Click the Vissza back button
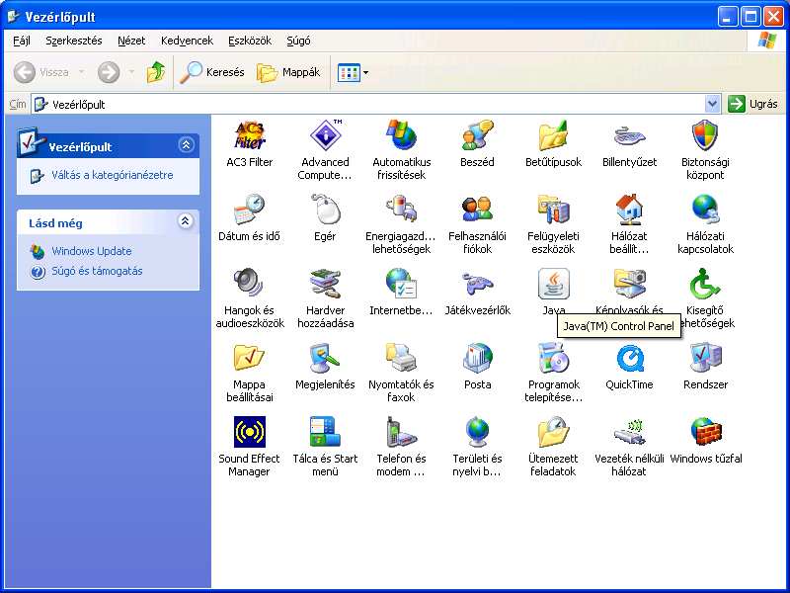The width and height of the screenshot is (790, 593). [41, 72]
